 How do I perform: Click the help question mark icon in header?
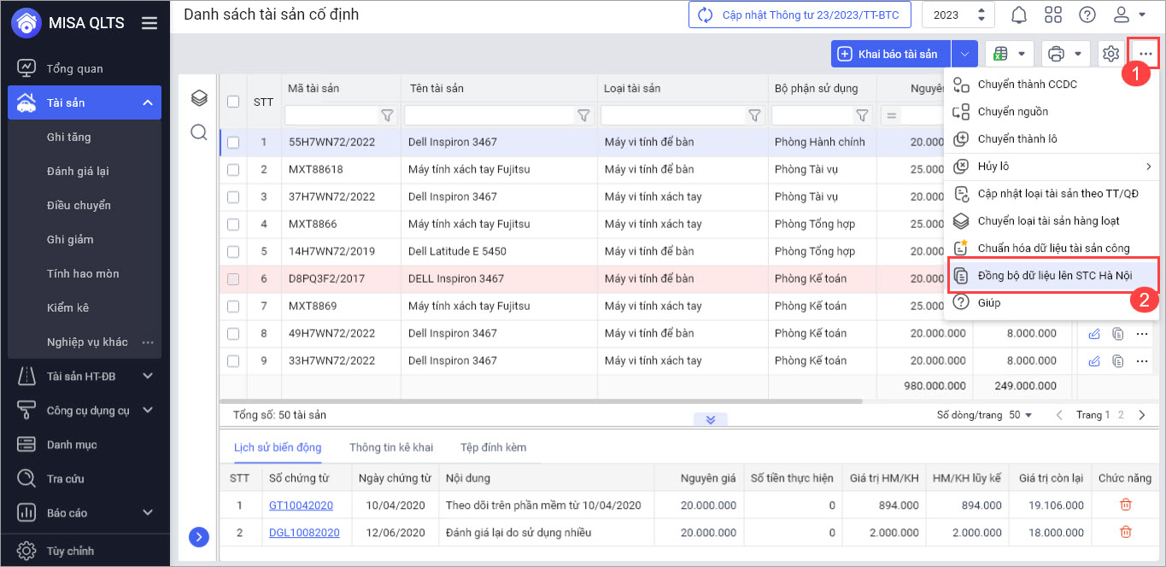[x=1087, y=15]
